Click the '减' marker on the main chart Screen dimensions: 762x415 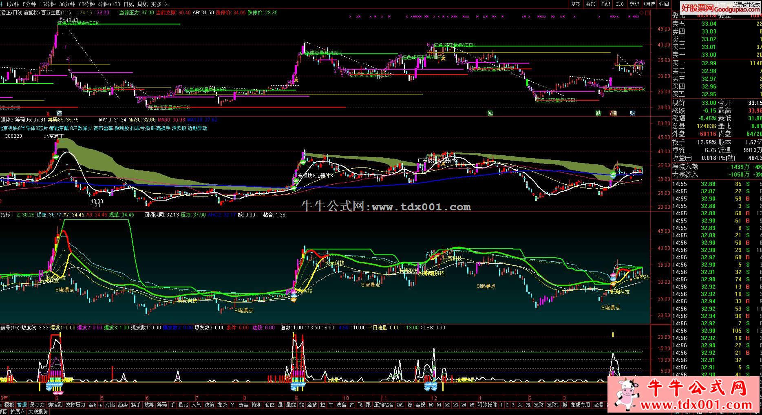[490, 113]
